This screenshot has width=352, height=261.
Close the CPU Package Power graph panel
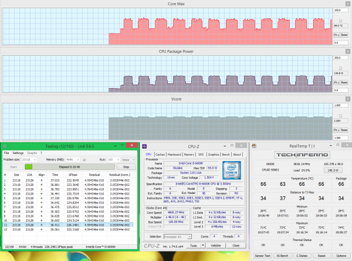click(347, 51)
